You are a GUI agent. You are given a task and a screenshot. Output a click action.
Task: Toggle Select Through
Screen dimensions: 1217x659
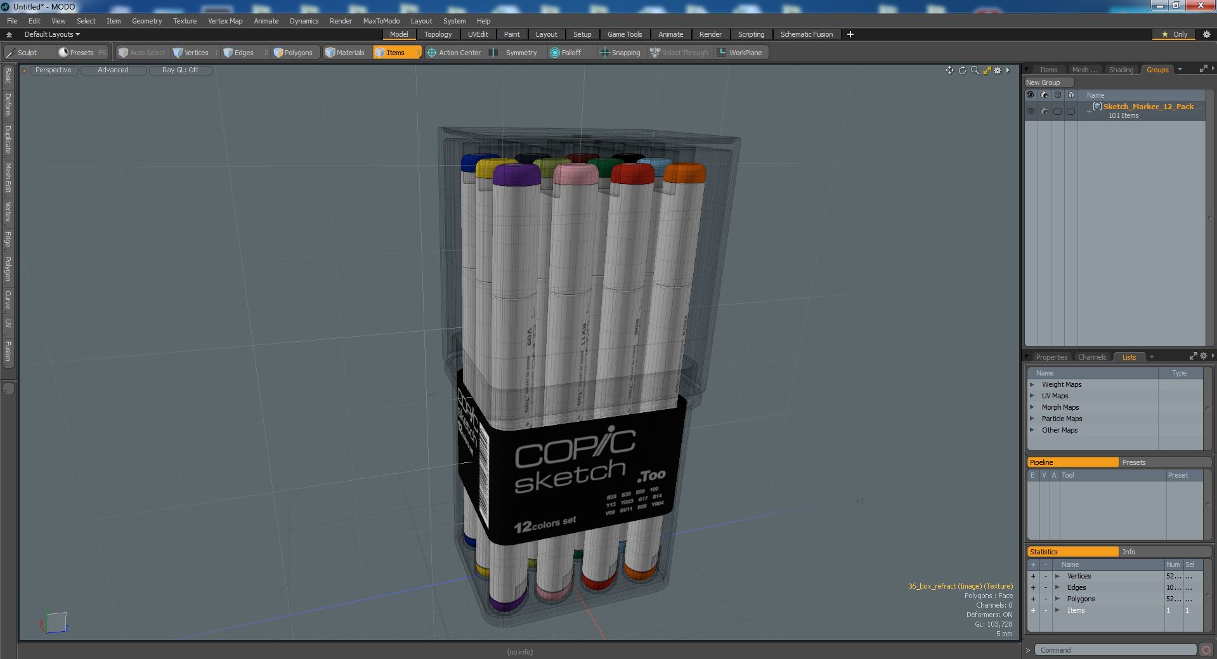click(679, 53)
